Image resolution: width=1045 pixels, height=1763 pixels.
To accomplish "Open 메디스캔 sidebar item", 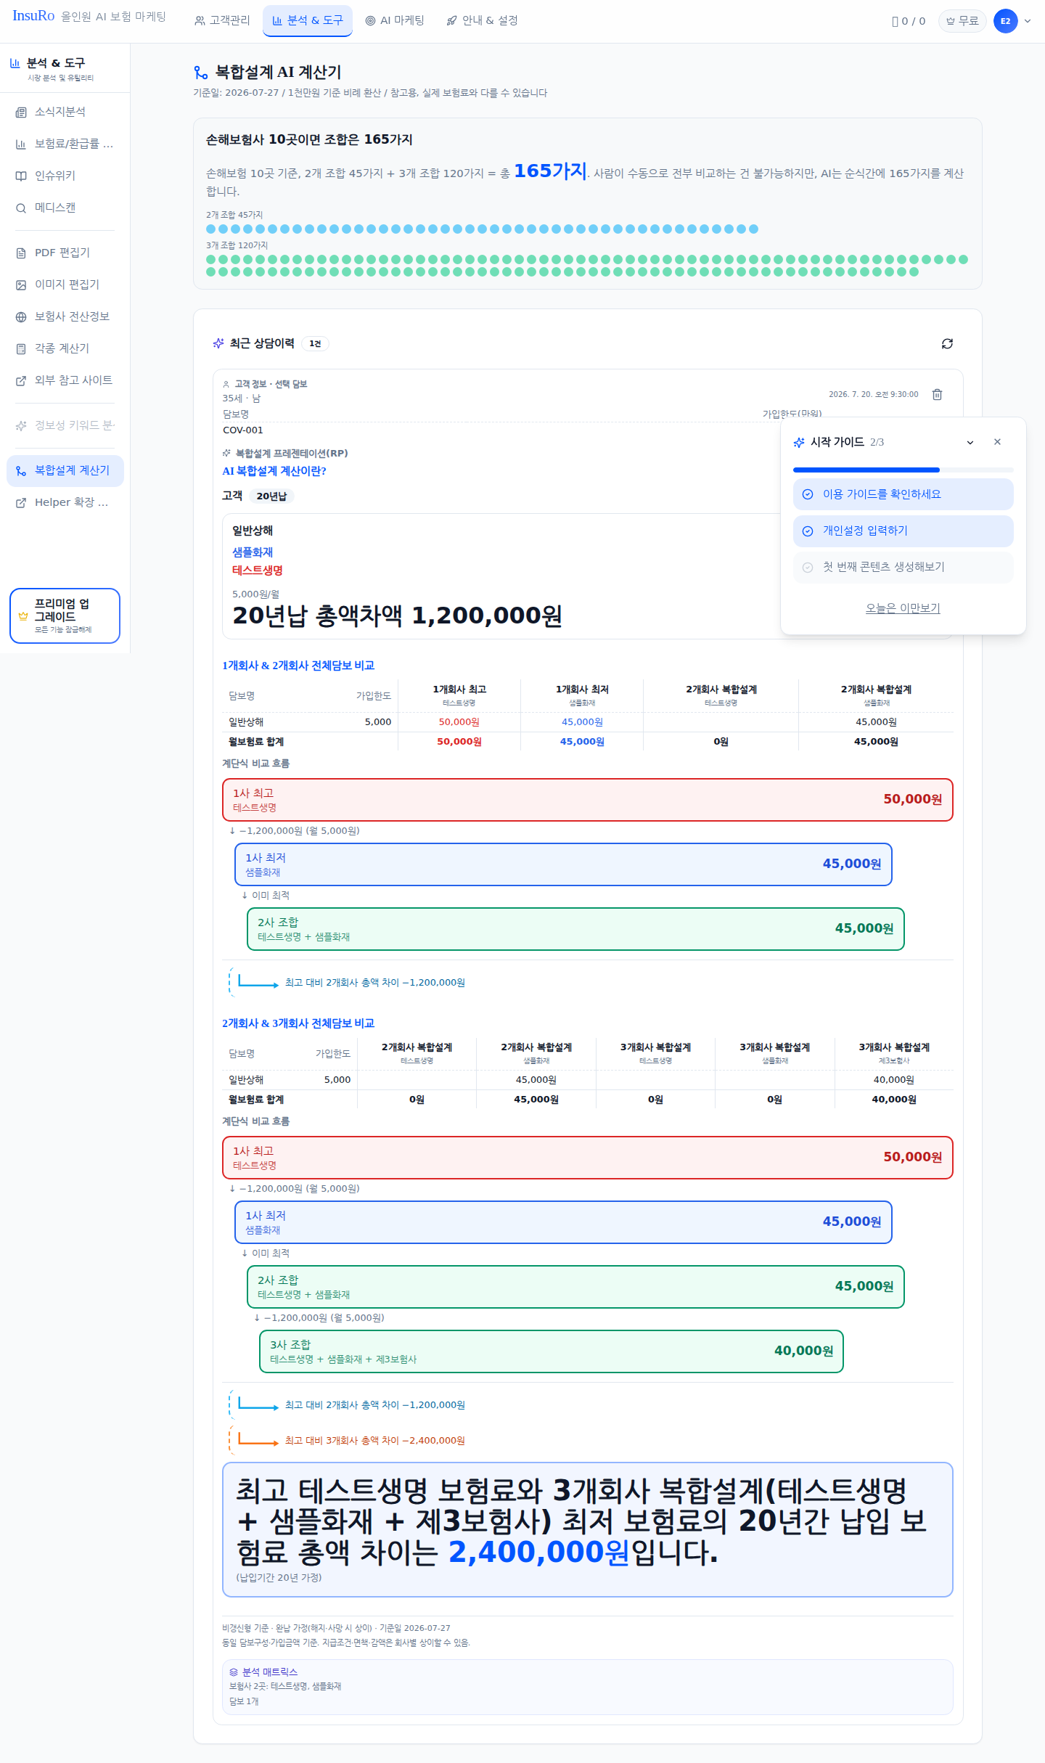I will point(65,208).
